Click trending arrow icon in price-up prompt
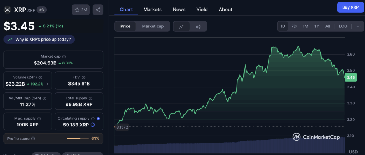 (10, 40)
